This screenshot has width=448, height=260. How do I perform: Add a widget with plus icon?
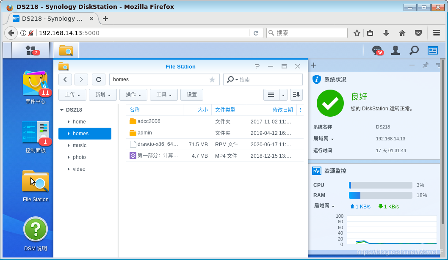(x=314, y=65)
